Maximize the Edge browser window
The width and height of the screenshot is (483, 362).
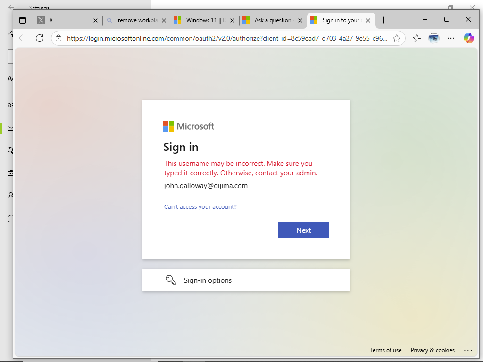[x=447, y=20]
